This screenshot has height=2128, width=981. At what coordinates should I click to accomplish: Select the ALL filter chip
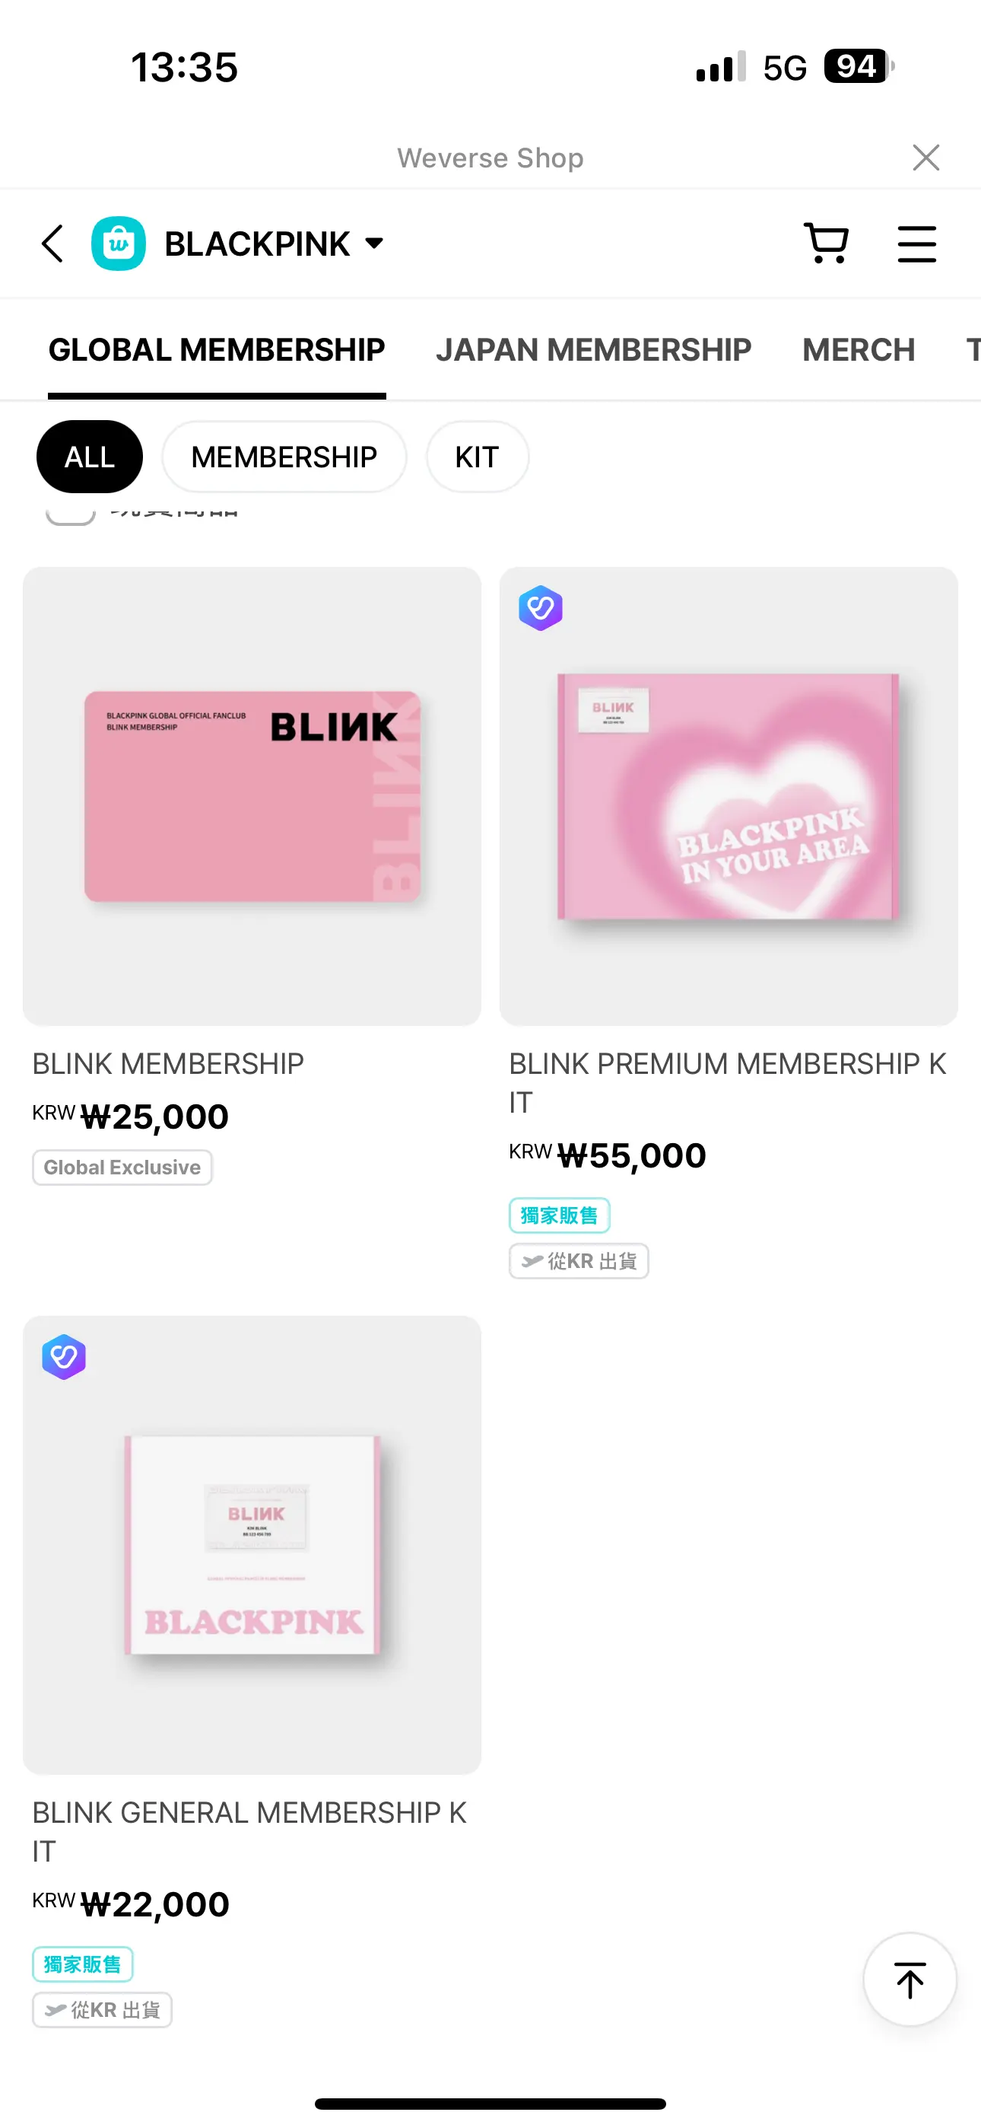89,457
